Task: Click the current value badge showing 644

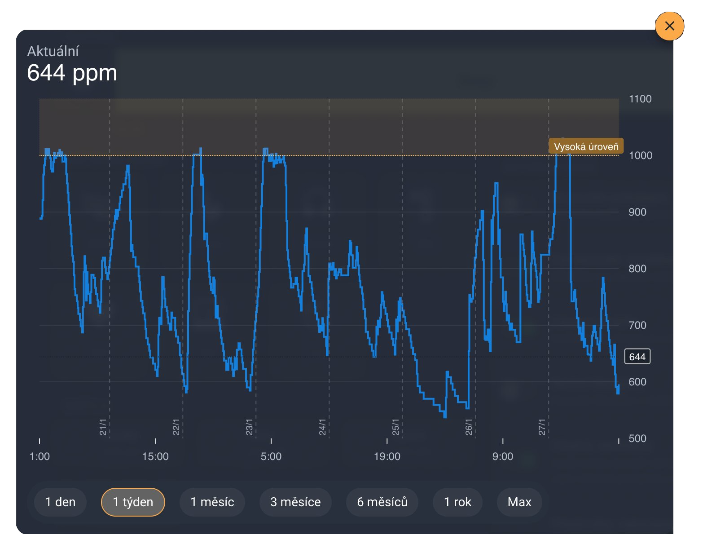Action: click(x=637, y=357)
